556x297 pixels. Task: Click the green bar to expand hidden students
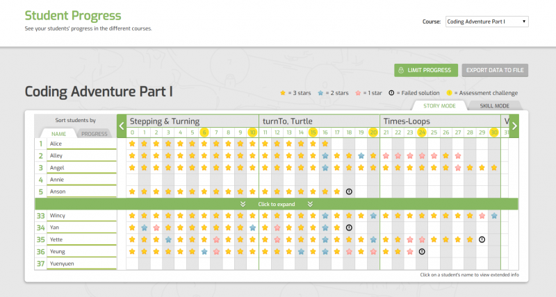coord(276,204)
